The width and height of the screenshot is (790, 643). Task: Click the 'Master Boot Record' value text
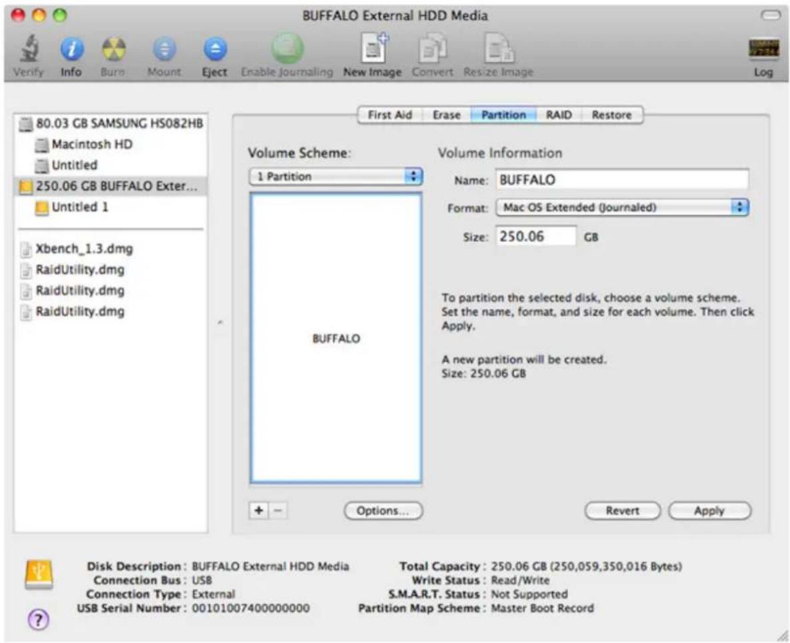point(542,608)
